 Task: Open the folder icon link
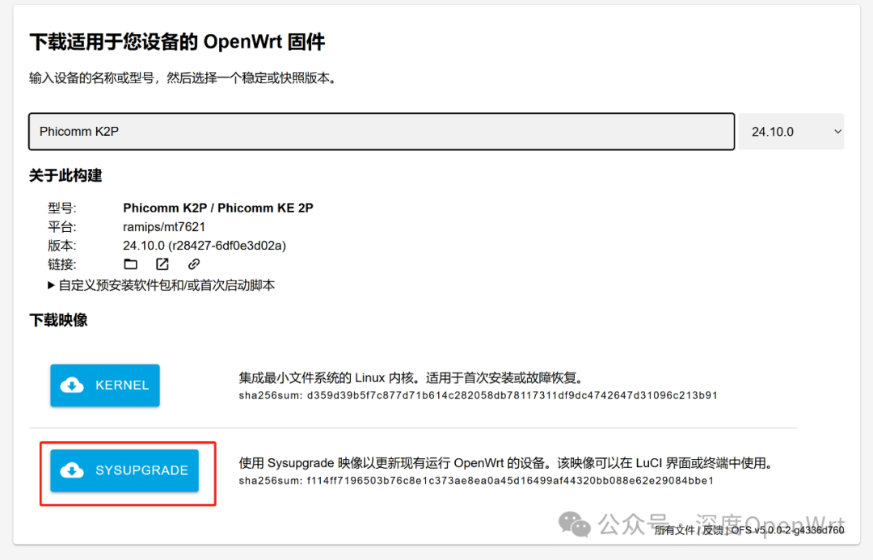[130, 264]
